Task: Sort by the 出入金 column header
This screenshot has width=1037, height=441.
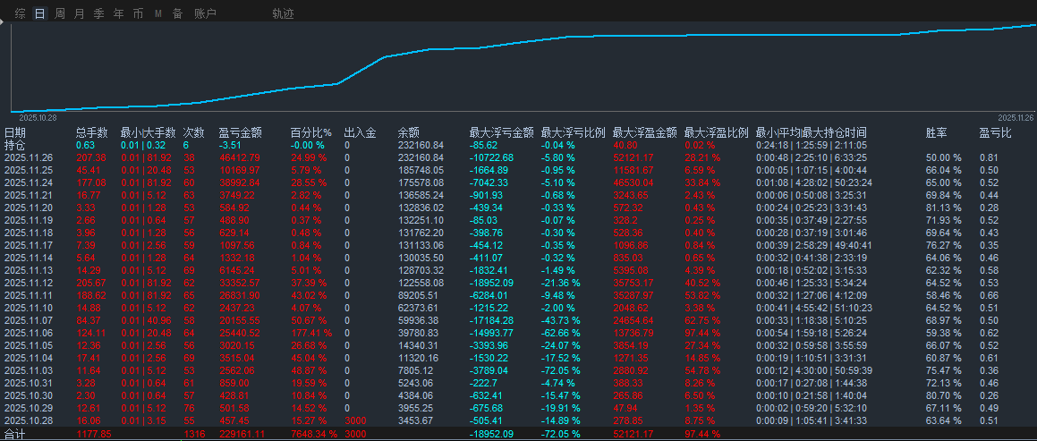Action: (361, 133)
